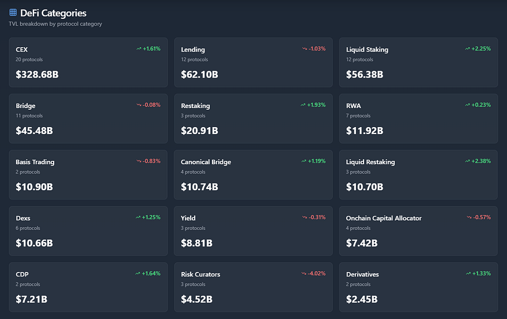Click the uptrend arrow on Liquid Staking card
The width and height of the screenshot is (507, 319).
(x=468, y=49)
